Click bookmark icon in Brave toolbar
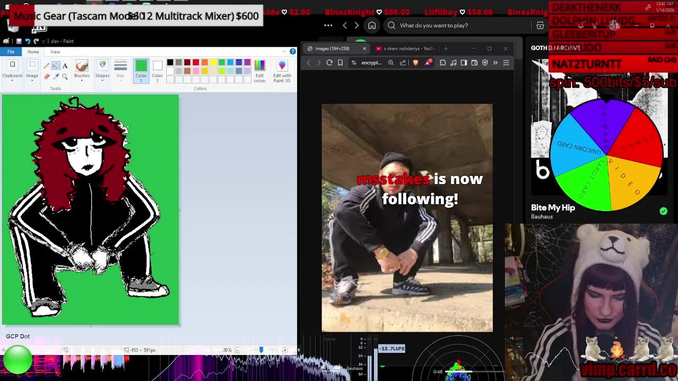The image size is (678, 381). (340, 63)
